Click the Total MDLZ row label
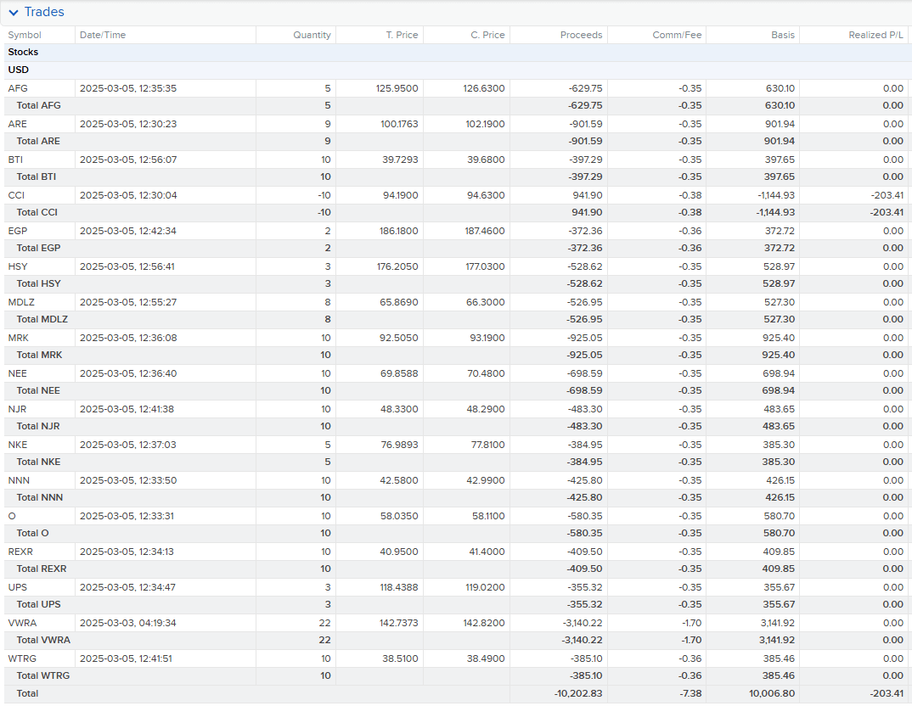Viewport: 912px width, 706px height. (x=42, y=320)
